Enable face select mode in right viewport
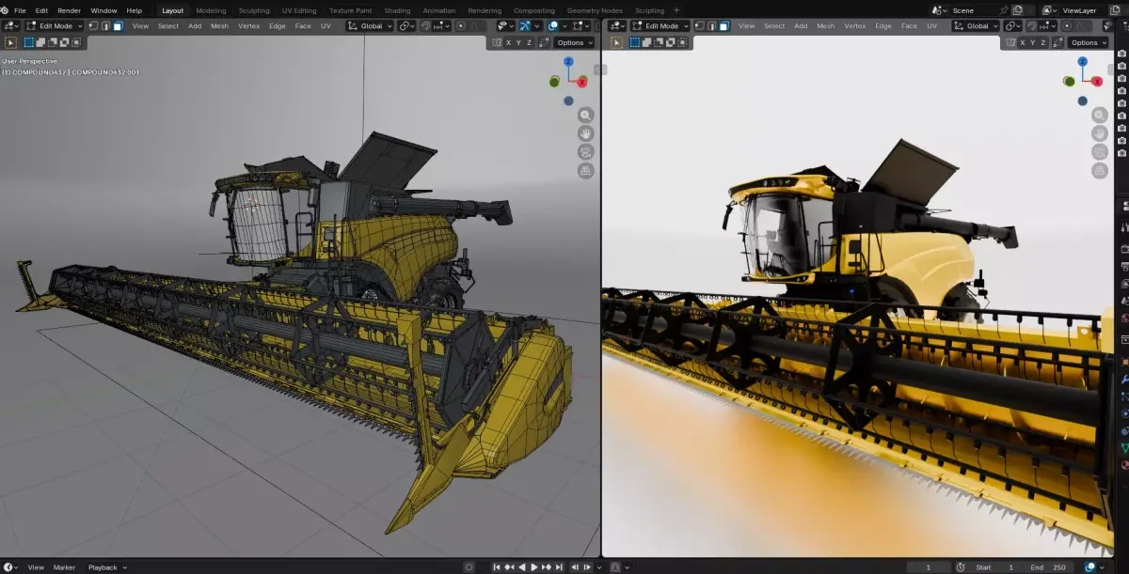This screenshot has width=1129, height=574. [x=724, y=26]
